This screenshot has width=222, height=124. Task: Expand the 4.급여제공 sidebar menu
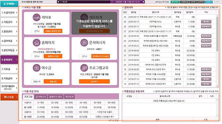9,41
